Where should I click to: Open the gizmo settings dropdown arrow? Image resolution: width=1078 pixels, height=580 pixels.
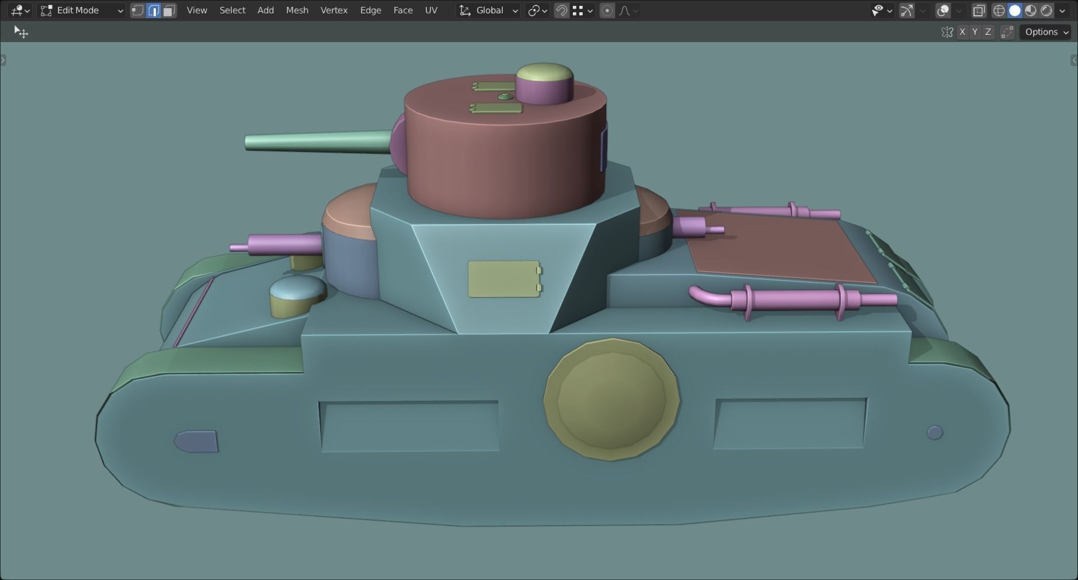tap(923, 11)
